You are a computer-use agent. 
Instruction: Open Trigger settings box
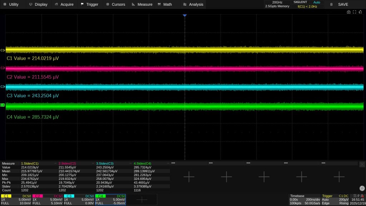[335, 200]
